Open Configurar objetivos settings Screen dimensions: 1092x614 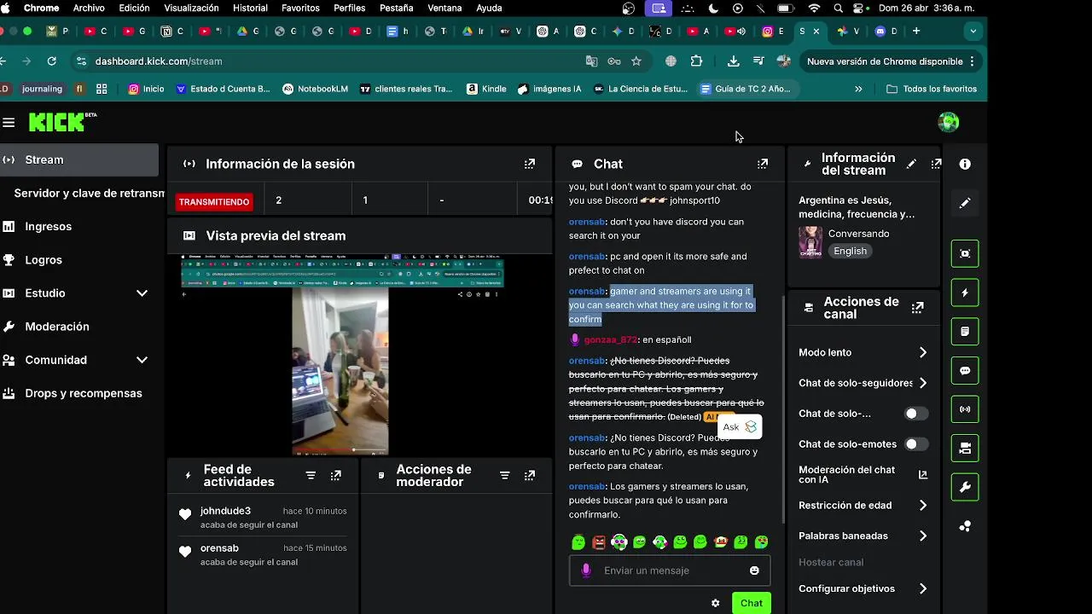863,588
